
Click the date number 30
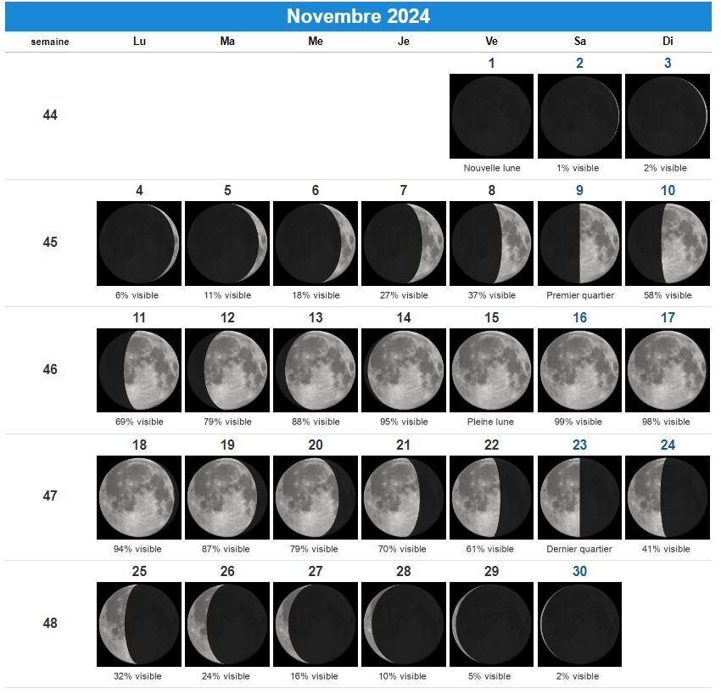pyautogui.click(x=579, y=571)
